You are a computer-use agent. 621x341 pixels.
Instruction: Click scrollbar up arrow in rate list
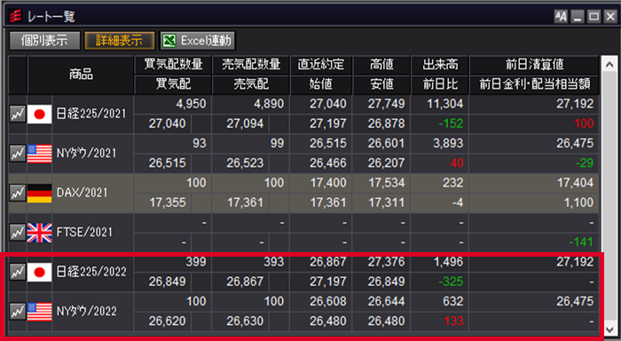pyautogui.click(x=609, y=64)
